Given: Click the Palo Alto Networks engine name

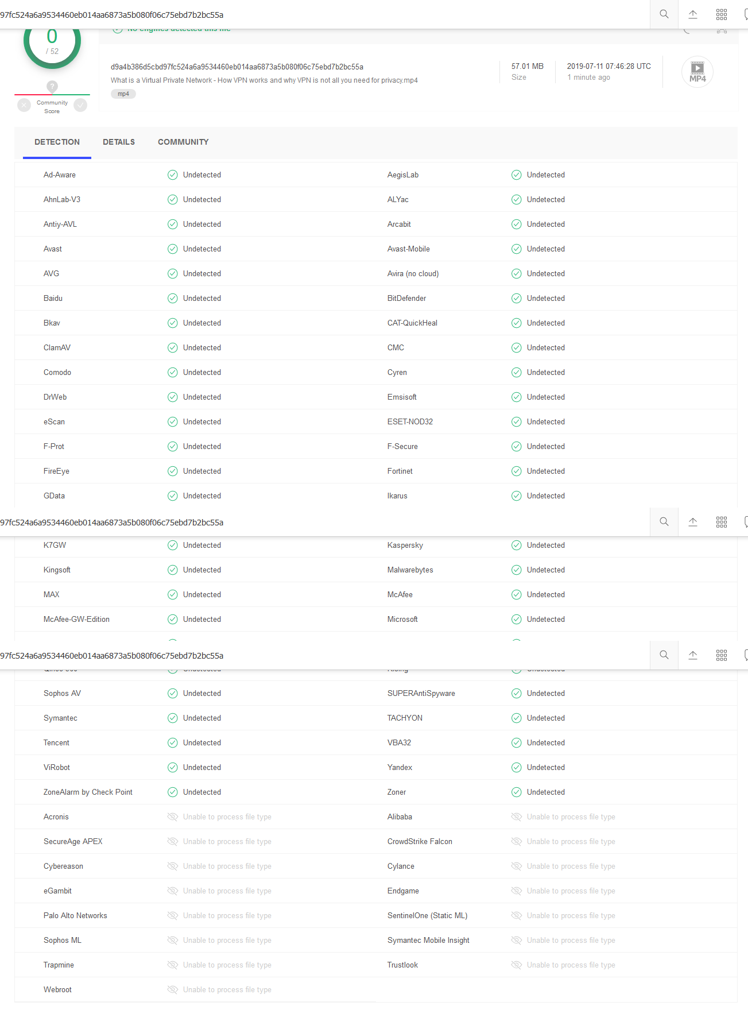Looking at the screenshot, I should click(75, 916).
